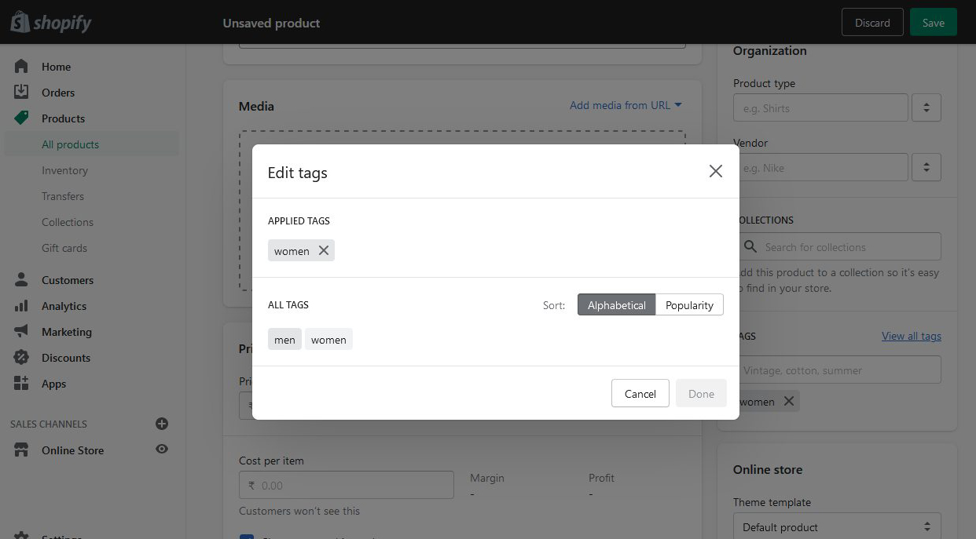Click the Customers person icon
Image resolution: width=976 pixels, height=539 pixels.
tap(21, 280)
